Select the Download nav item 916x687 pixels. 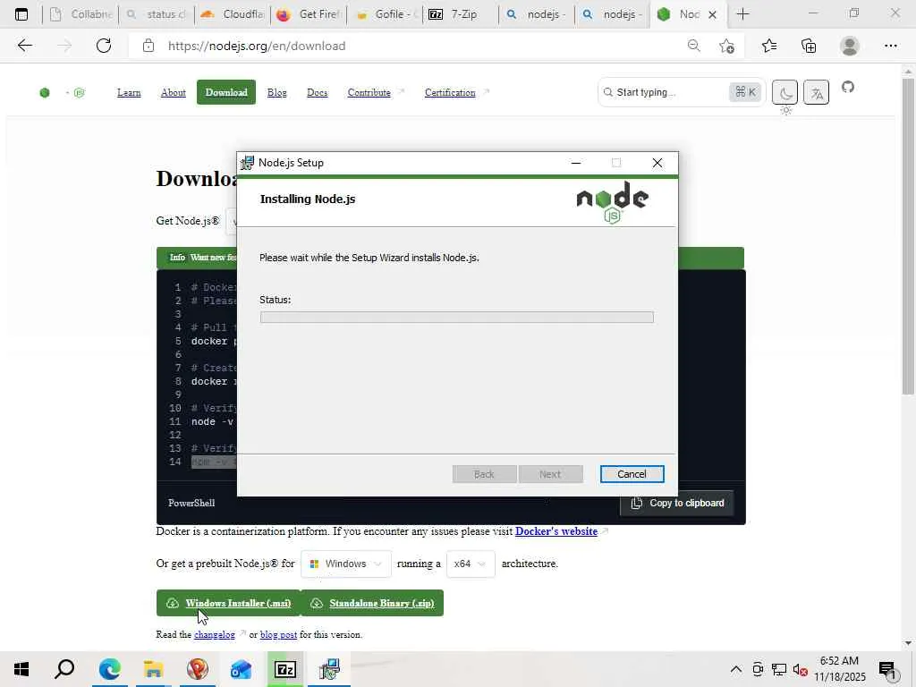click(226, 92)
